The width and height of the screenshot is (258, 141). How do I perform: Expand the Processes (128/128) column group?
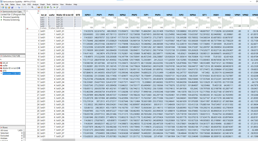click(2, 73)
